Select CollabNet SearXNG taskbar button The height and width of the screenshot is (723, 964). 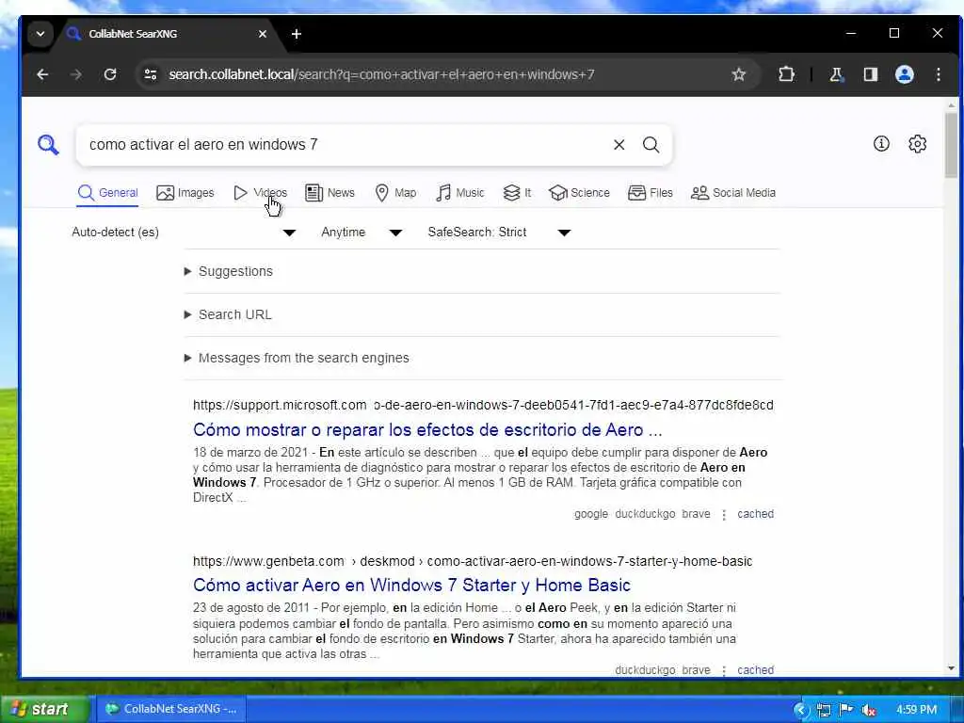[171, 709]
